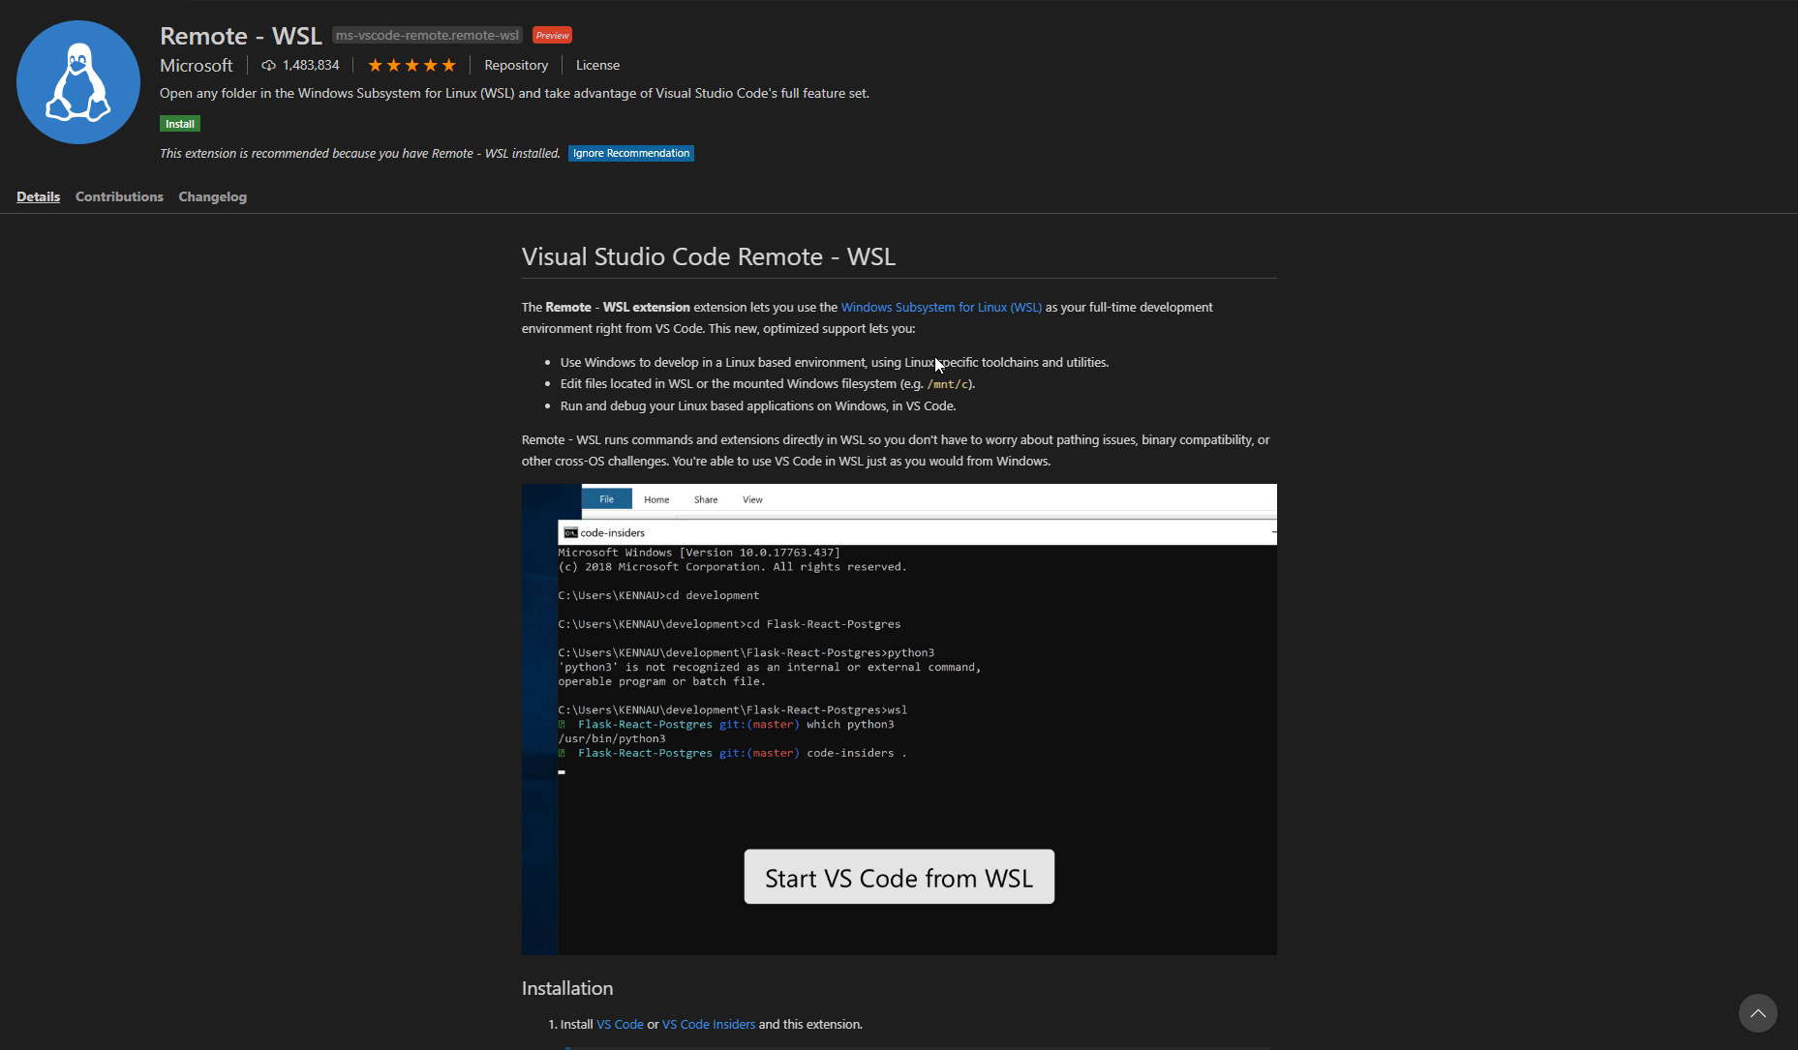Switch to the Details tab
This screenshot has width=1798, height=1050.
[x=38, y=196]
